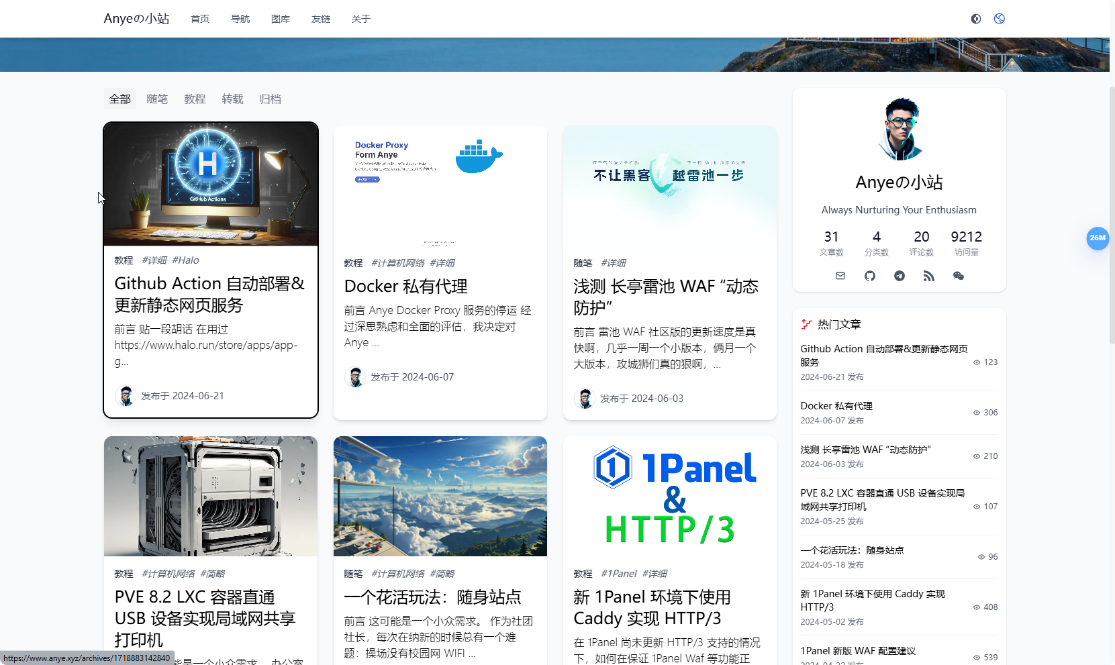This screenshot has width=1115, height=665.
Task: Select the 随笔 category tab
Action: click(157, 99)
